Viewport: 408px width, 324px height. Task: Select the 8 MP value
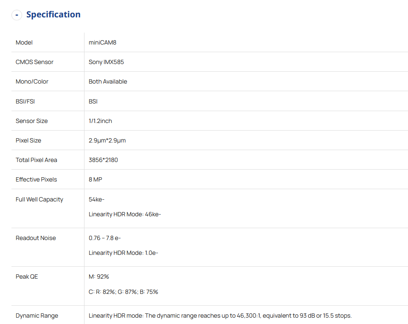[95, 179]
